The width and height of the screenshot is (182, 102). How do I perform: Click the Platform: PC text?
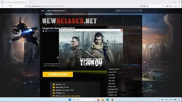(60, 93)
